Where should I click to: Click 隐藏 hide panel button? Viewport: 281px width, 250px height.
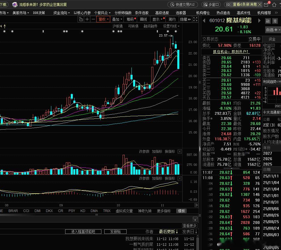coord(186,19)
